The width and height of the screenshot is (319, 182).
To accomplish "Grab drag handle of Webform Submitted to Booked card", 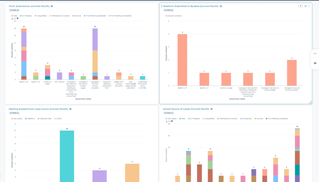I will (161, 6).
